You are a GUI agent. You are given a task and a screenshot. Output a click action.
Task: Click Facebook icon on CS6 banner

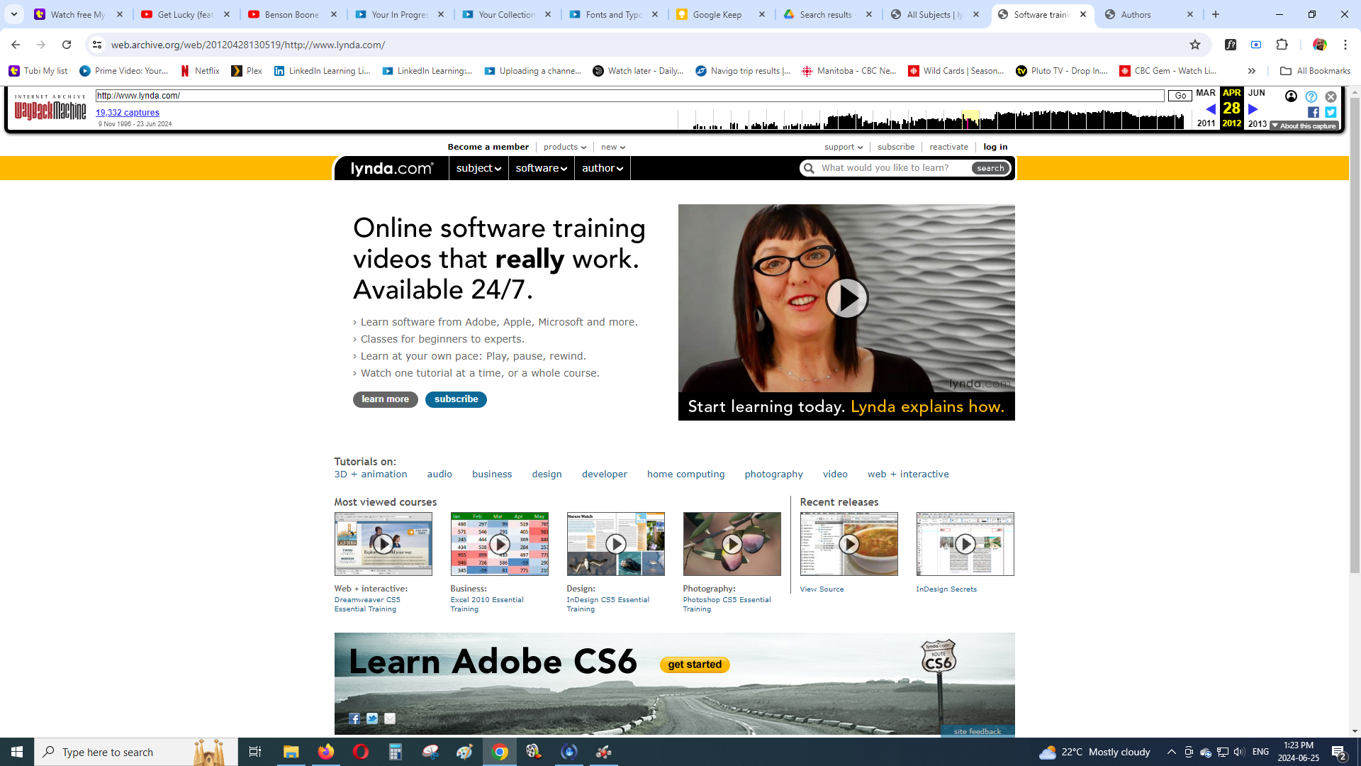(x=354, y=718)
